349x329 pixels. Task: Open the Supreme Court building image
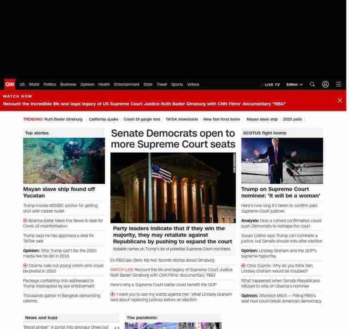click(x=173, y=188)
